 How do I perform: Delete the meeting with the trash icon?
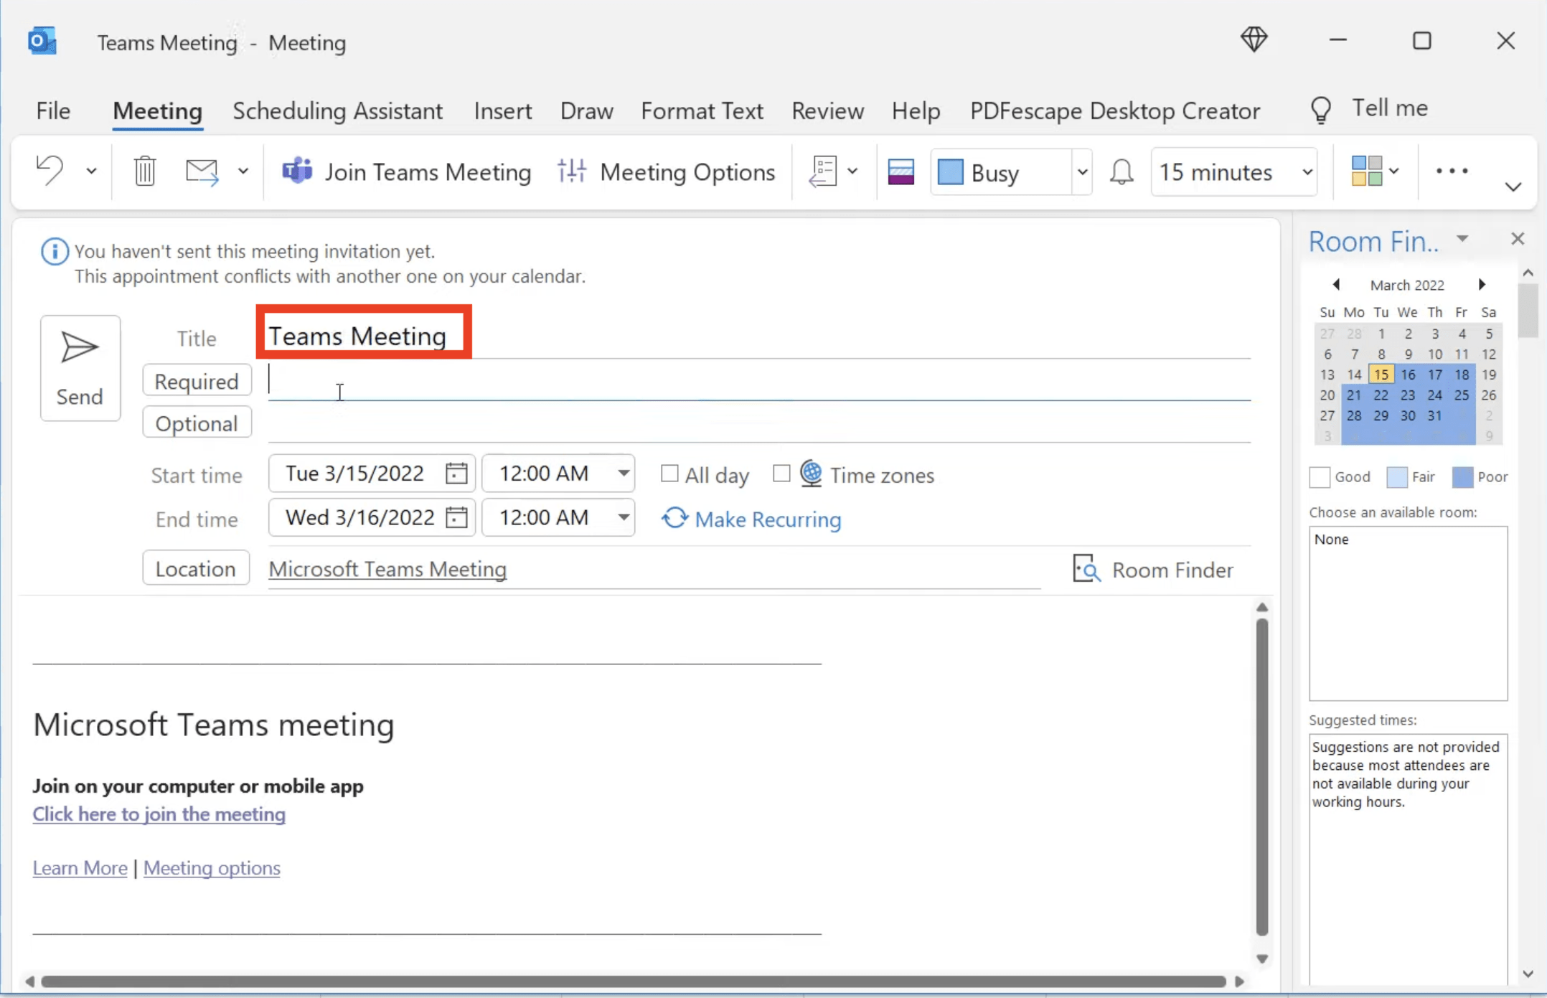[x=145, y=171]
